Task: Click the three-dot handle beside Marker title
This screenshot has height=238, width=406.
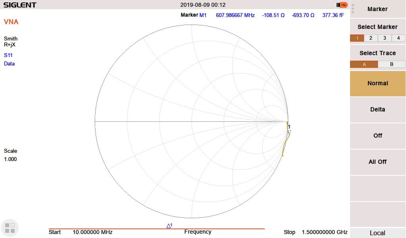Action: point(353,9)
